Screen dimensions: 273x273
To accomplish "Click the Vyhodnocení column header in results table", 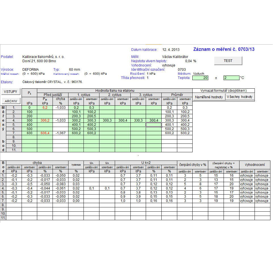I will click(x=255, y=165).
